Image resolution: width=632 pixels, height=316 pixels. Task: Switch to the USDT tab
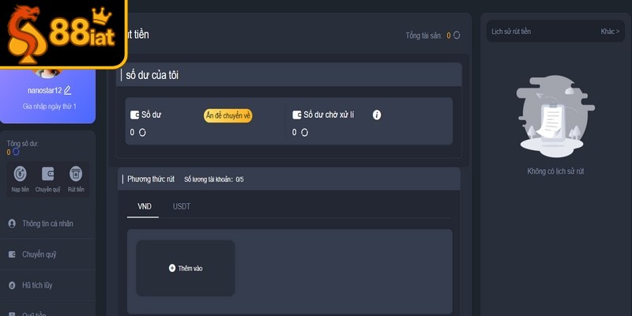(x=182, y=206)
